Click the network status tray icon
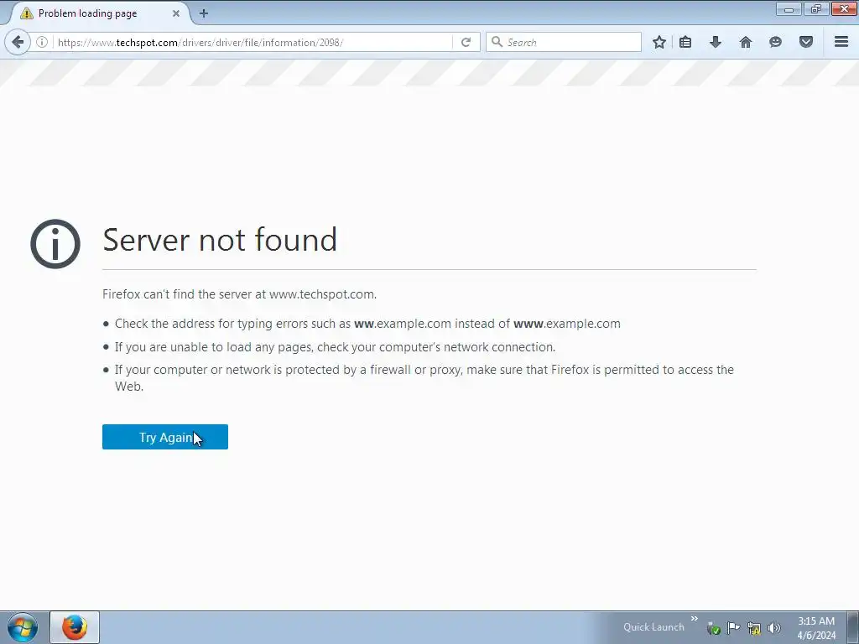This screenshot has height=644, width=859. click(754, 627)
